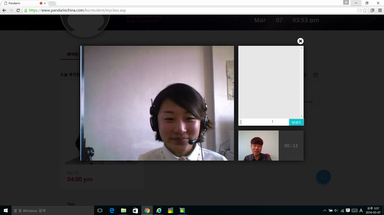Select the Pandarin browser tab
384x215 pixels.
tap(24, 3)
